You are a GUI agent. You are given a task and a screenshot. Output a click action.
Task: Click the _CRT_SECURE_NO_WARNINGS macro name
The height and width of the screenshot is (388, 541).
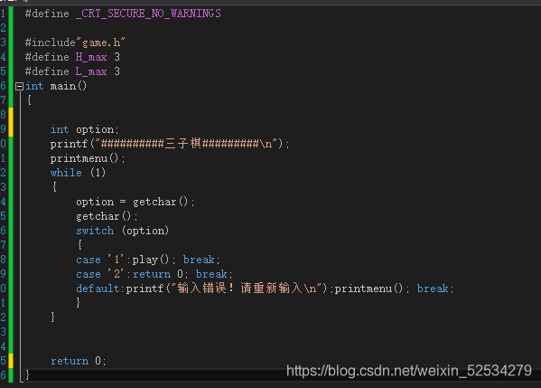pyautogui.click(x=148, y=14)
